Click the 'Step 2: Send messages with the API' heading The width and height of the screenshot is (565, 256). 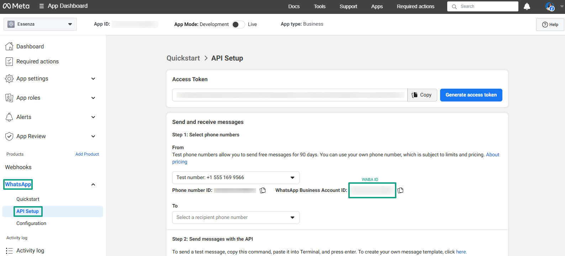coord(212,239)
